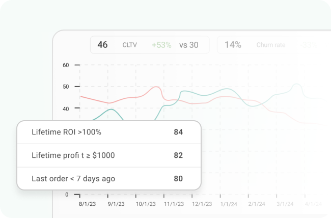Screen dimensions: 331x218
Task: Click the 50 mark on the y-axis
Action: tap(66, 87)
